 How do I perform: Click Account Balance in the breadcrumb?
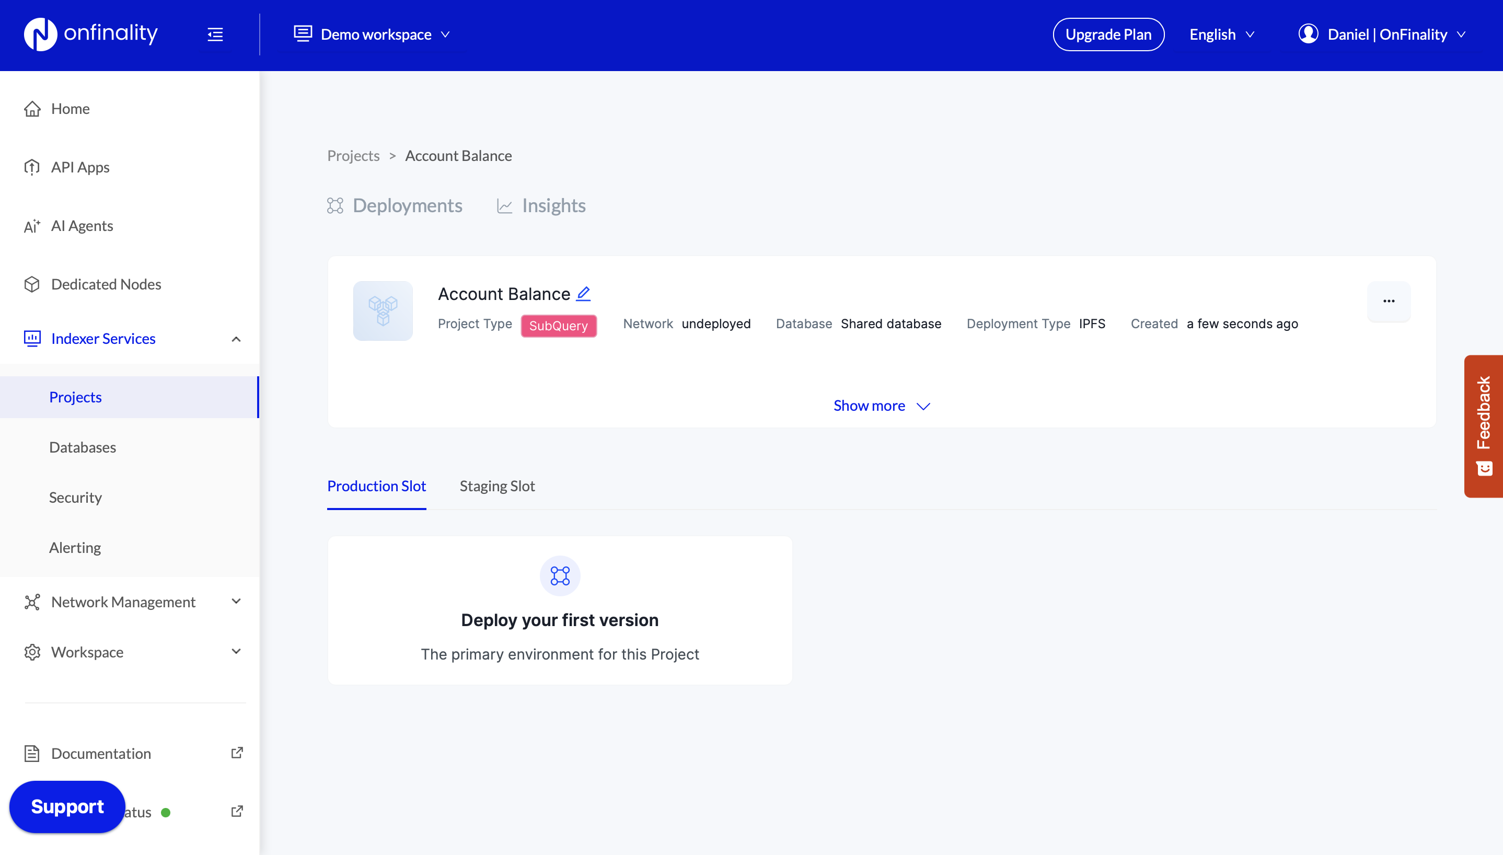click(x=458, y=156)
